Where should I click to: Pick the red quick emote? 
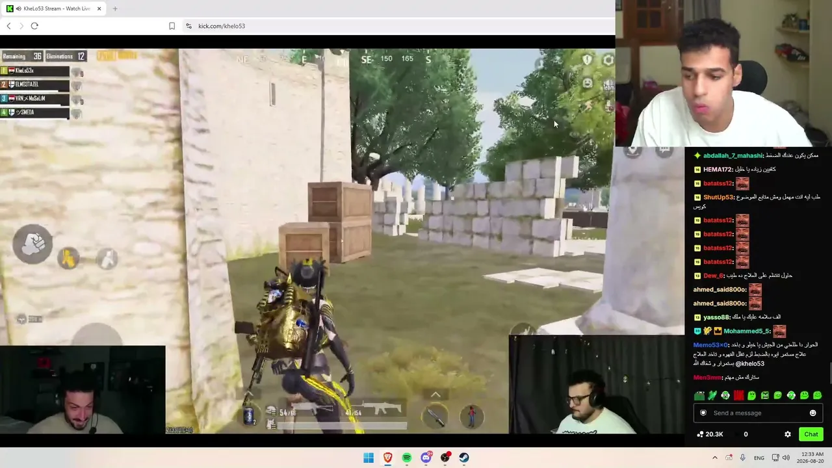click(x=739, y=395)
